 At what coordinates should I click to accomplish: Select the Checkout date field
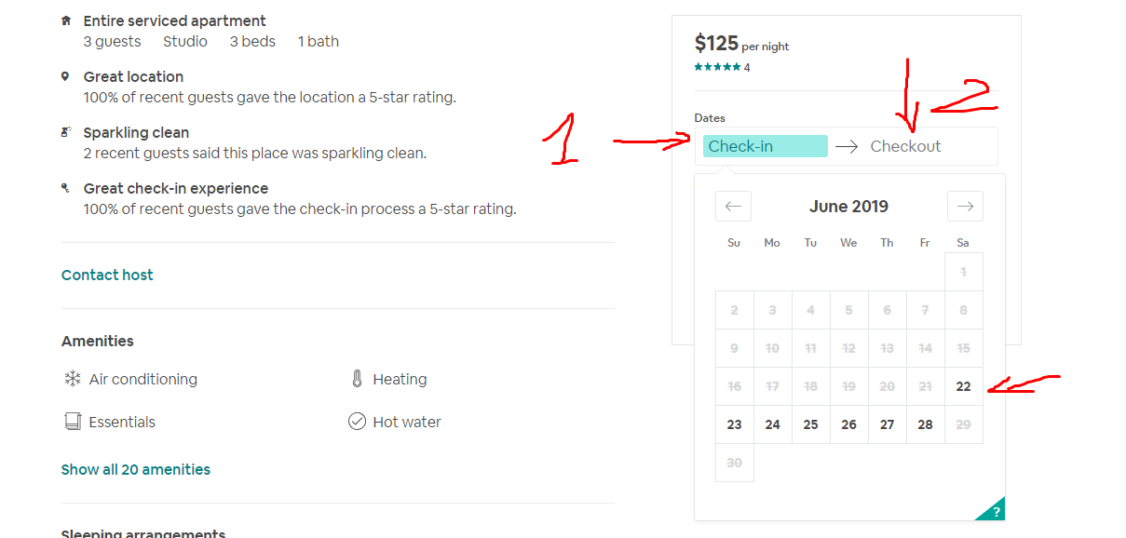(905, 146)
